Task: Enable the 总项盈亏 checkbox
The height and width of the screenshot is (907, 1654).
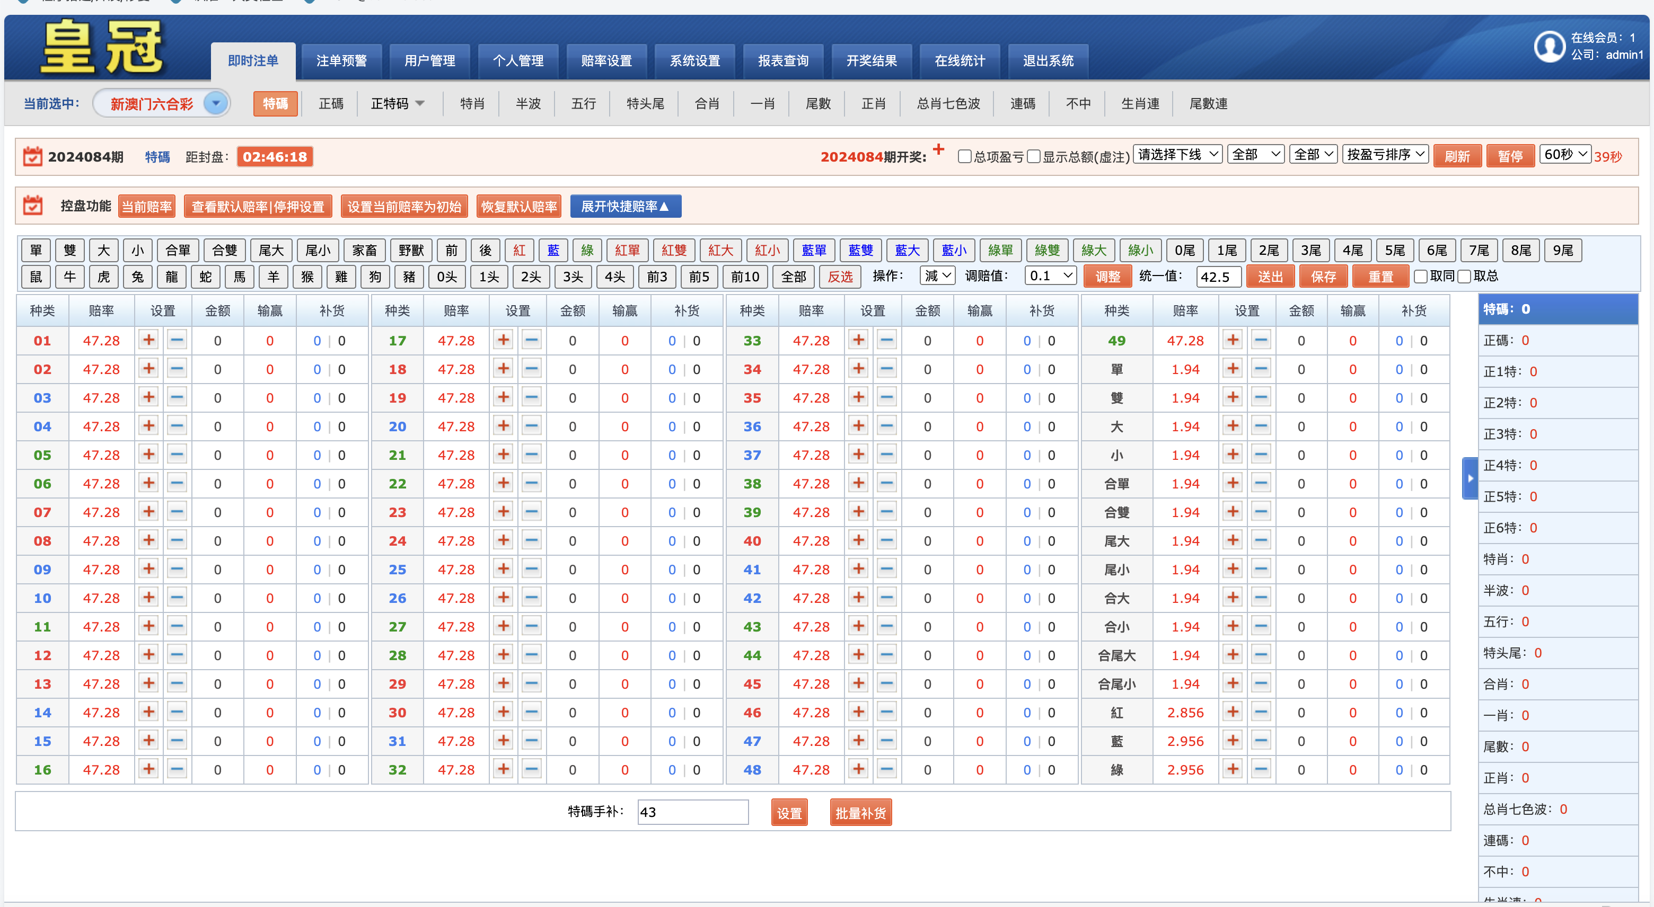Action: click(964, 157)
